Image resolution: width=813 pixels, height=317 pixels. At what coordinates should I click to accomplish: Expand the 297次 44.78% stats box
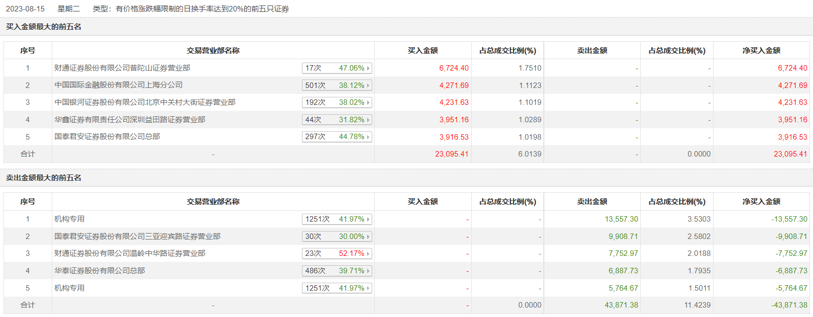[x=368, y=137]
